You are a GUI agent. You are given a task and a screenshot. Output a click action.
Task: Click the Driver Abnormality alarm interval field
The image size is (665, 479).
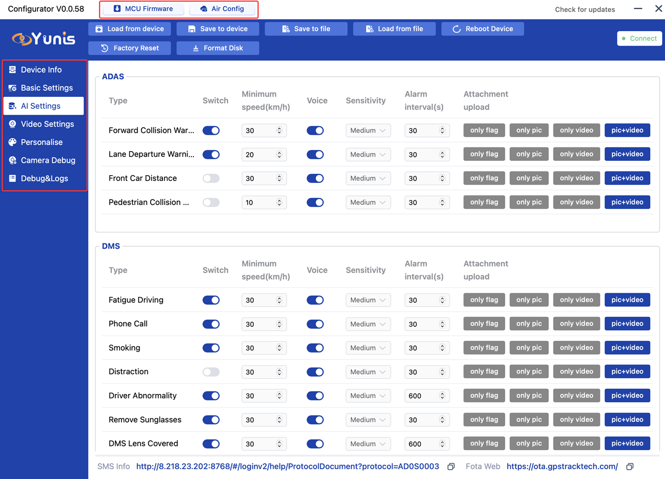[x=420, y=396]
